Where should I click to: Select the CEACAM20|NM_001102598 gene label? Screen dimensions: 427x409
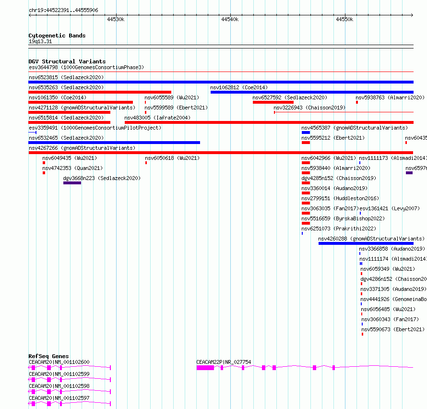pyautogui.click(x=59, y=386)
